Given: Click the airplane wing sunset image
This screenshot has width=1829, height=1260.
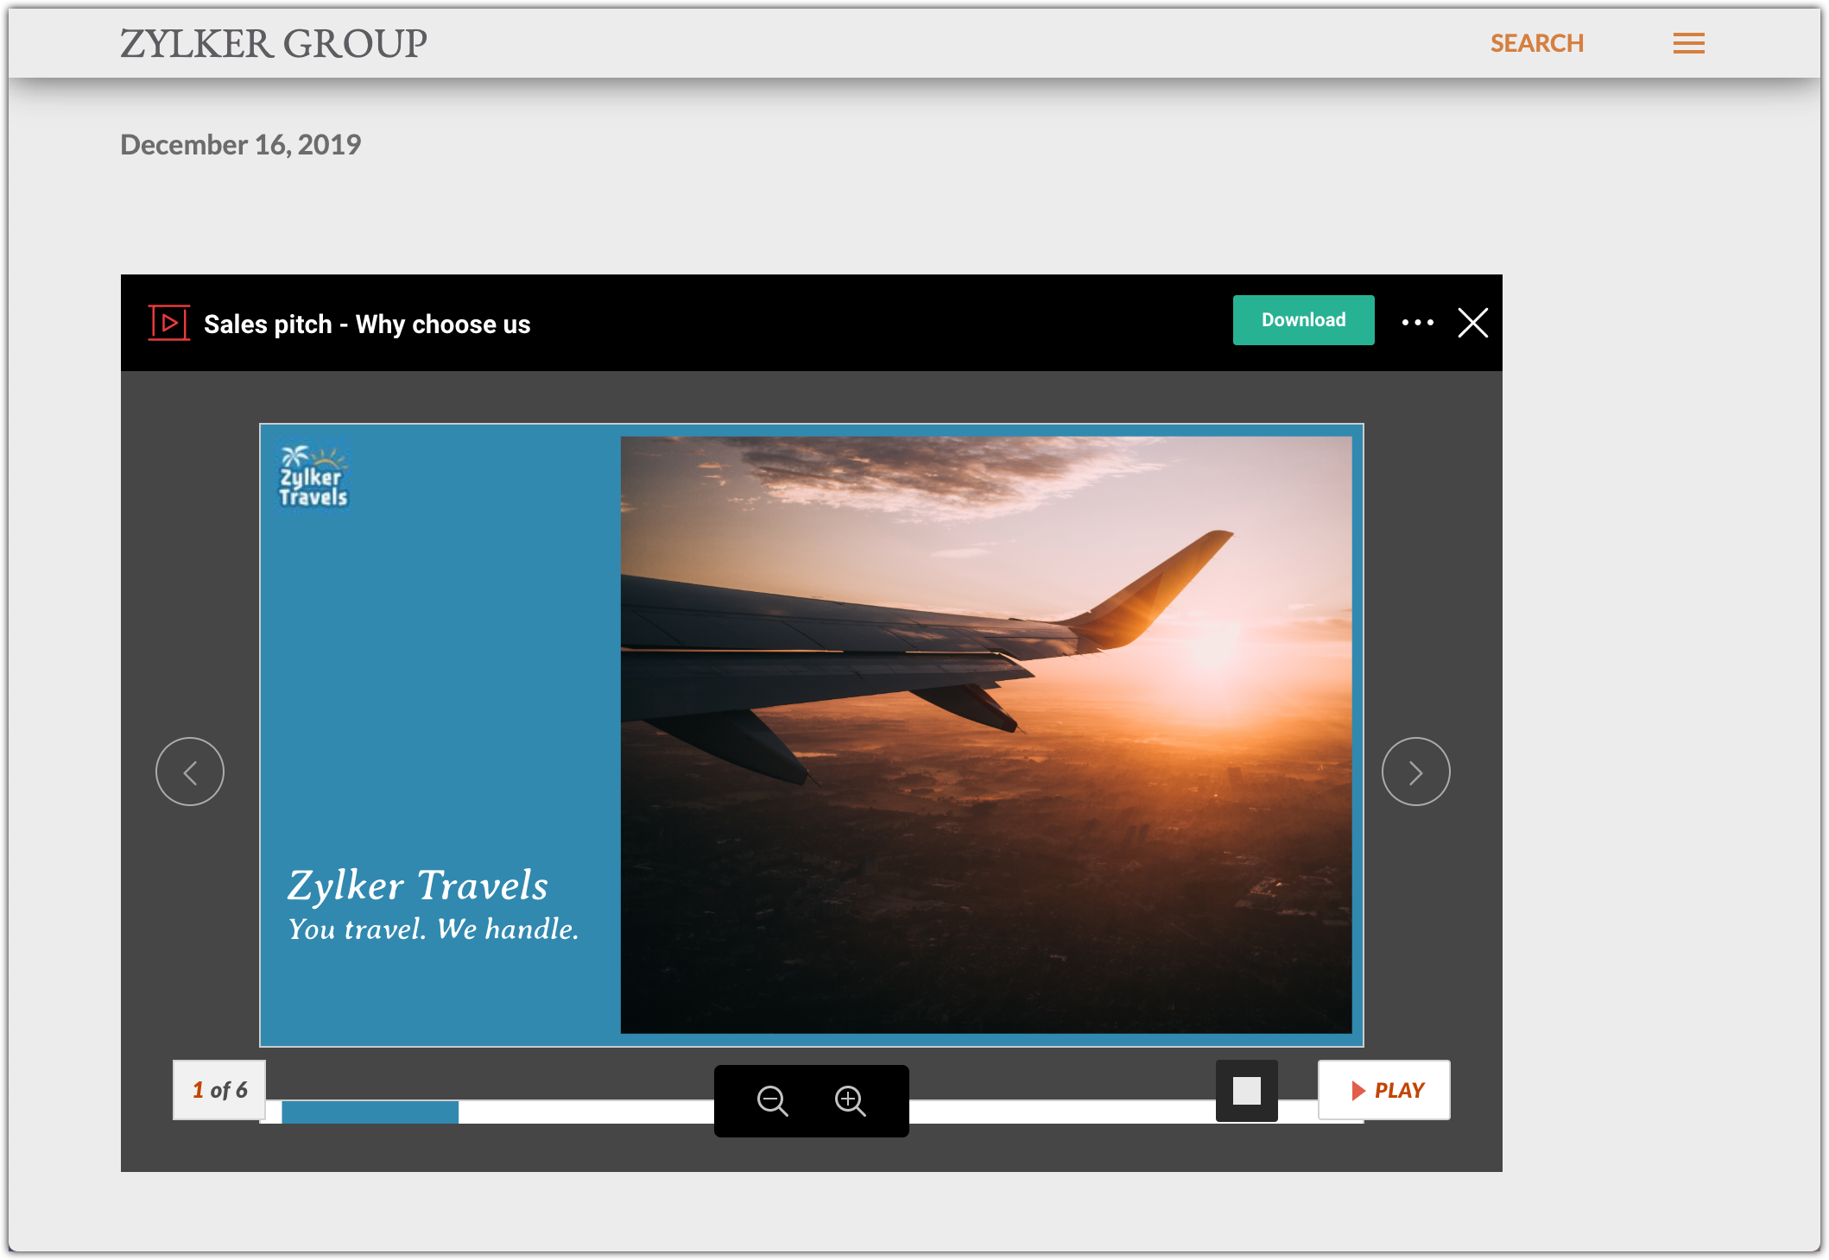Looking at the screenshot, I should coord(985,734).
